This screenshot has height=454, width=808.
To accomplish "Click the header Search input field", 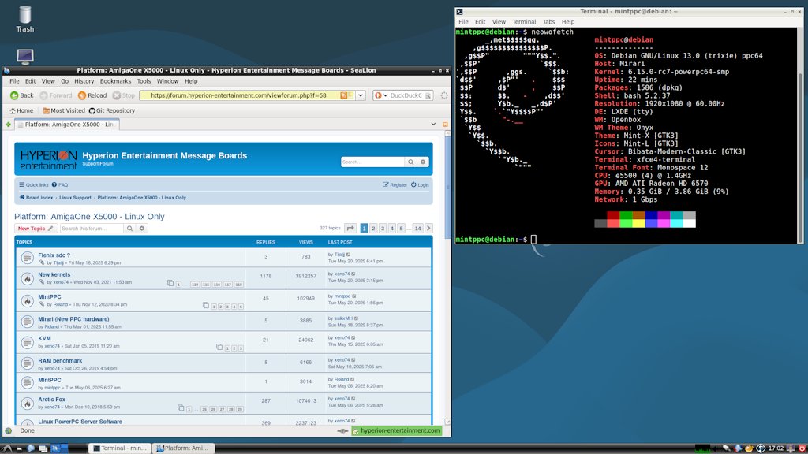I will (372, 162).
